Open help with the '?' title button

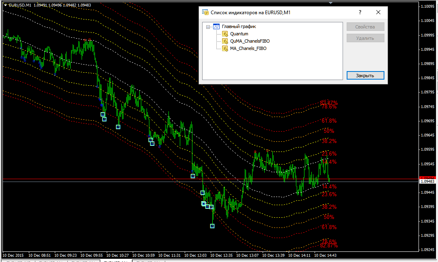click(360, 12)
